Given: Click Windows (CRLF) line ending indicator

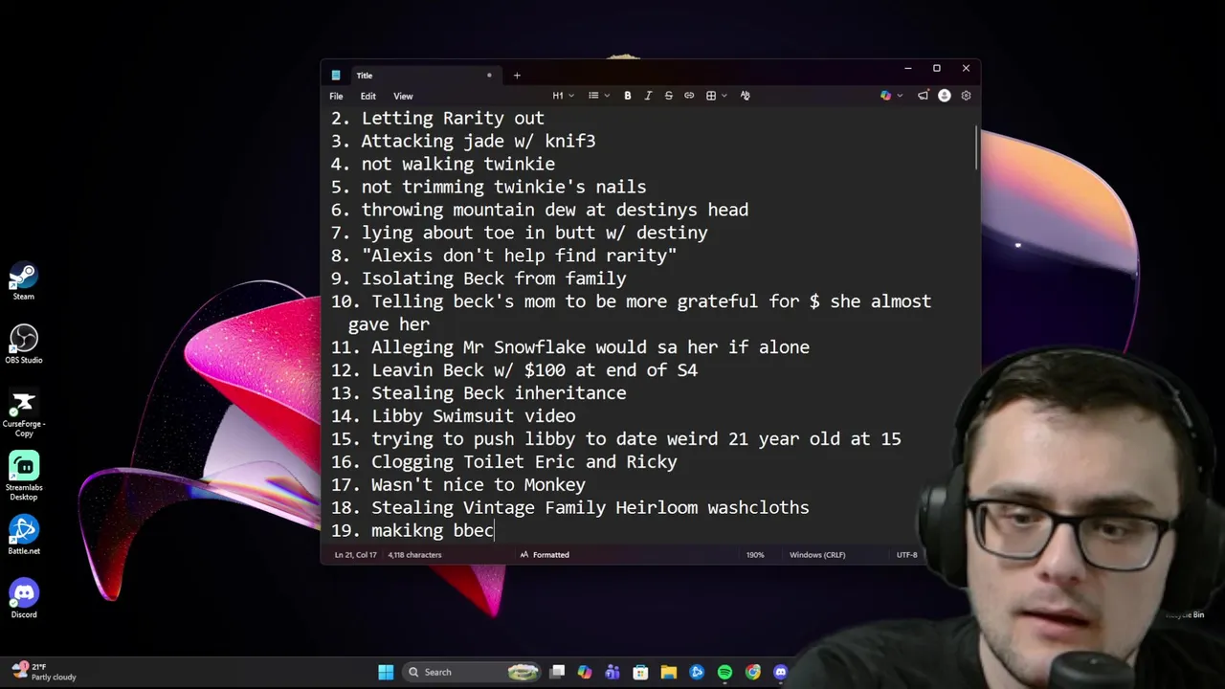Looking at the screenshot, I should [x=817, y=555].
